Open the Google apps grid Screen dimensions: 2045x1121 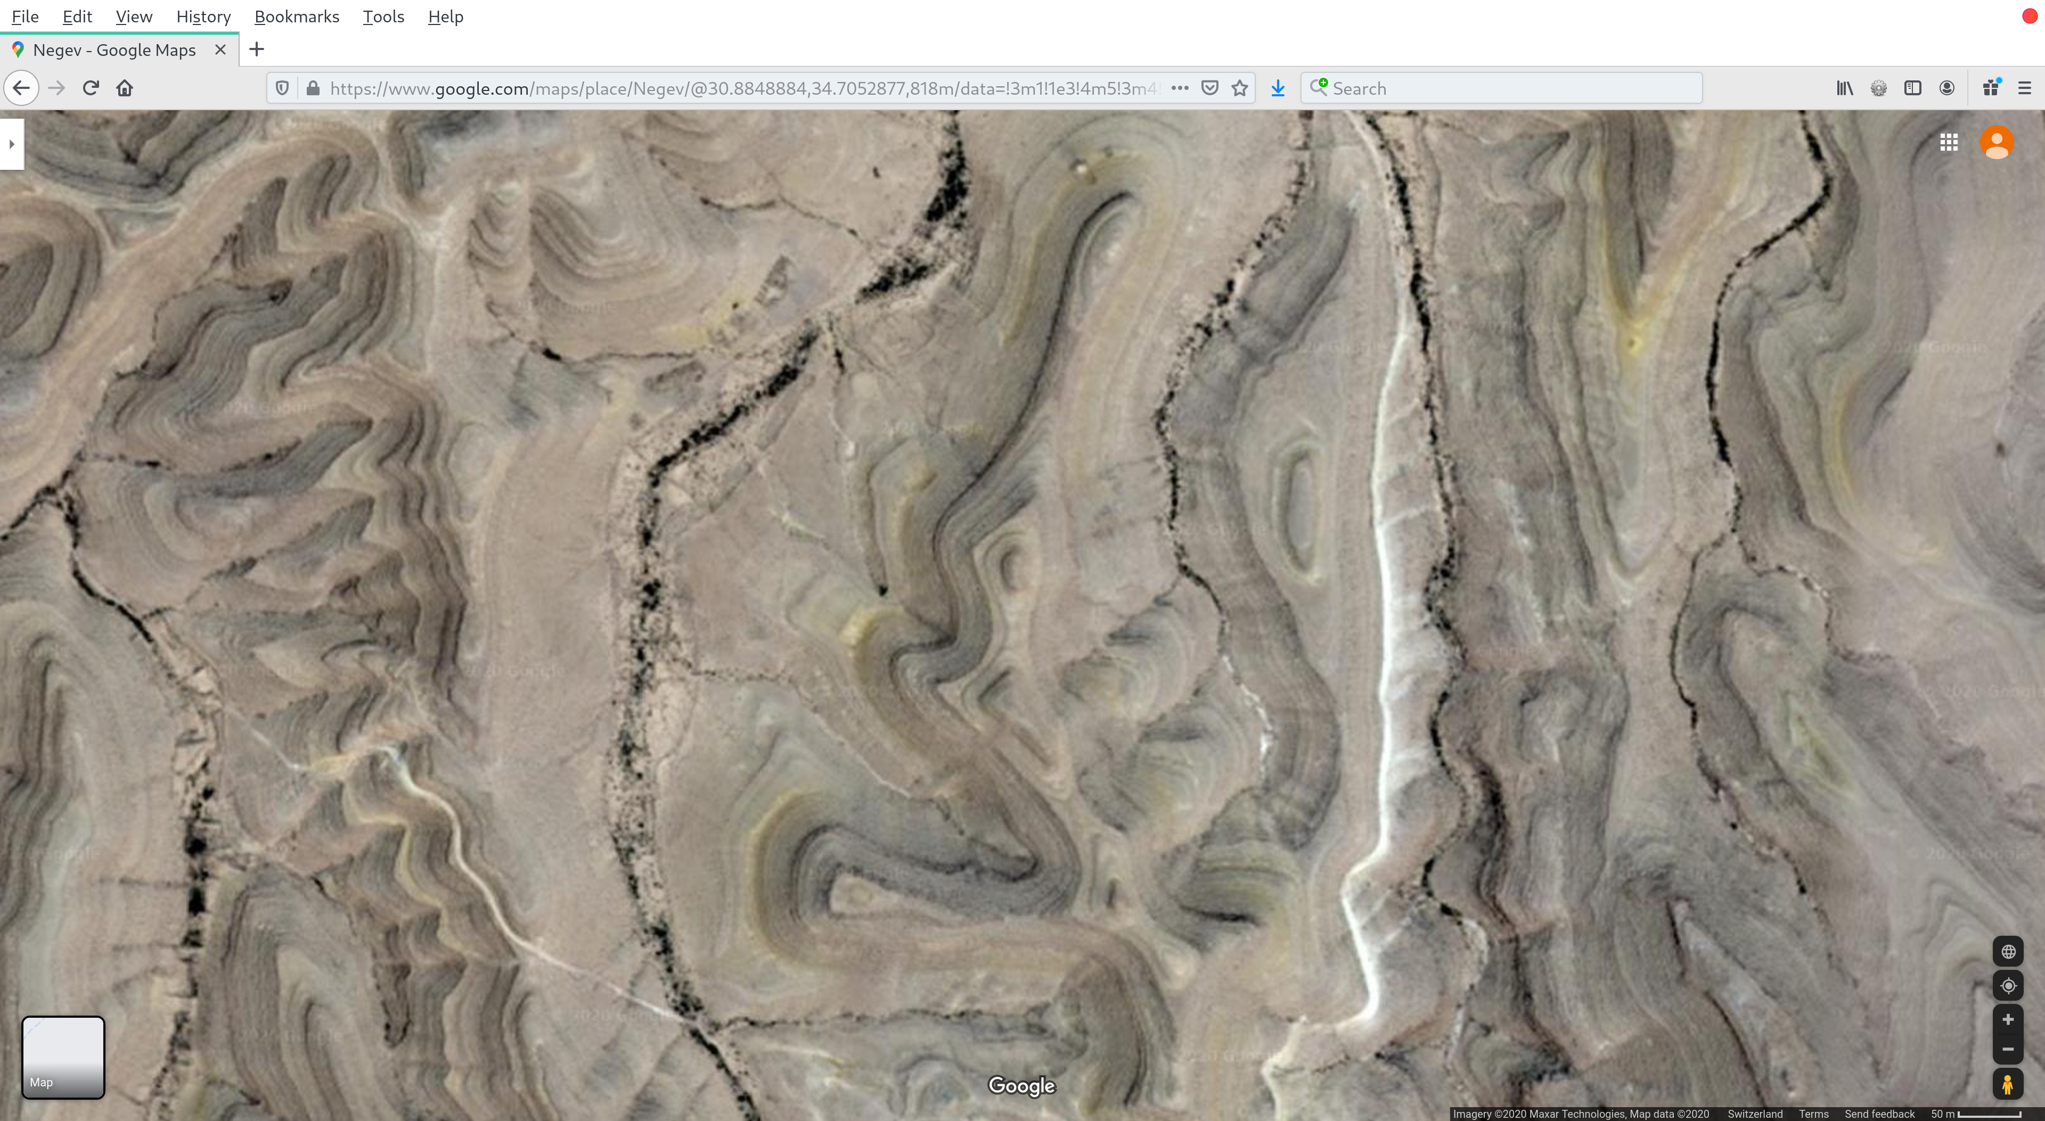click(1949, 143)
